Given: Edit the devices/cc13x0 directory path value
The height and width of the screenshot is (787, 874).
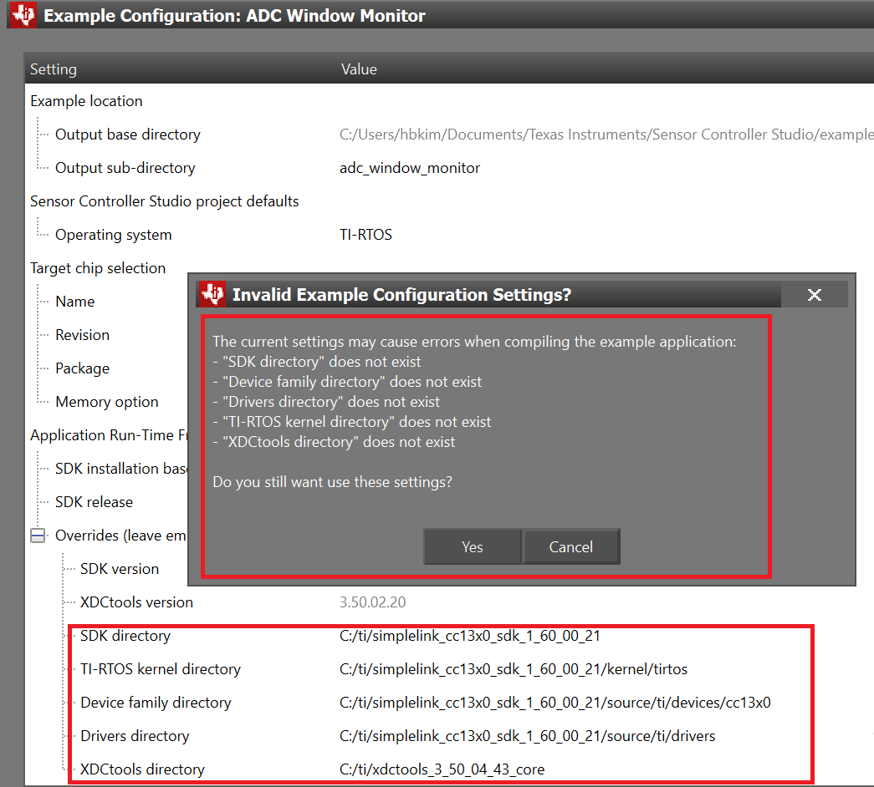Looking at the screenshot, I should click(x=555, y=703).
